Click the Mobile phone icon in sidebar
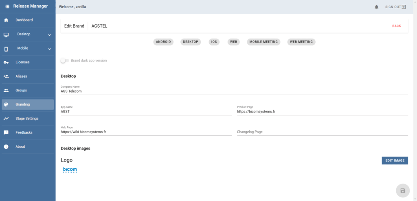The image size is (417, 201). pos(6,49)
